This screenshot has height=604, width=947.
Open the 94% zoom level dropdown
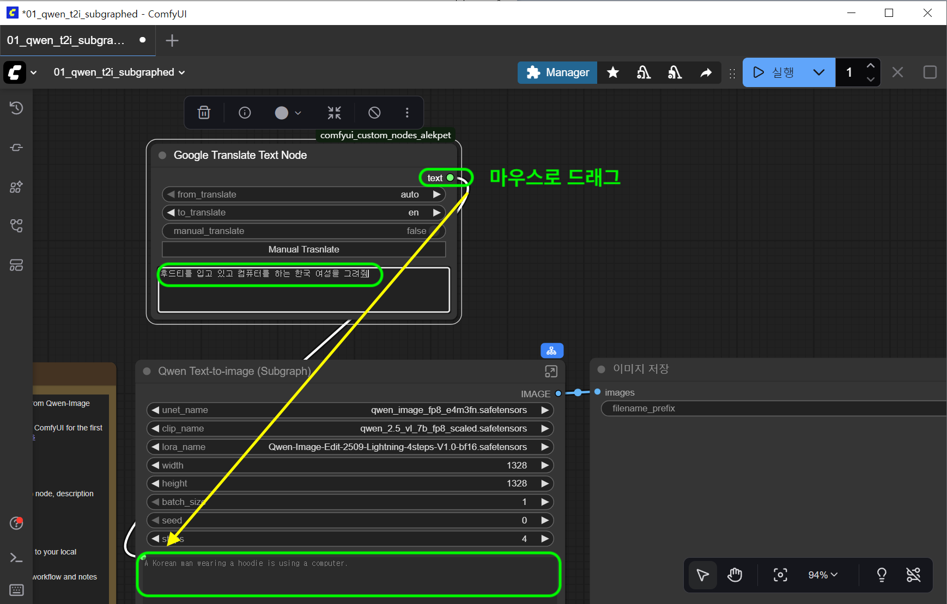coord(823,575)
